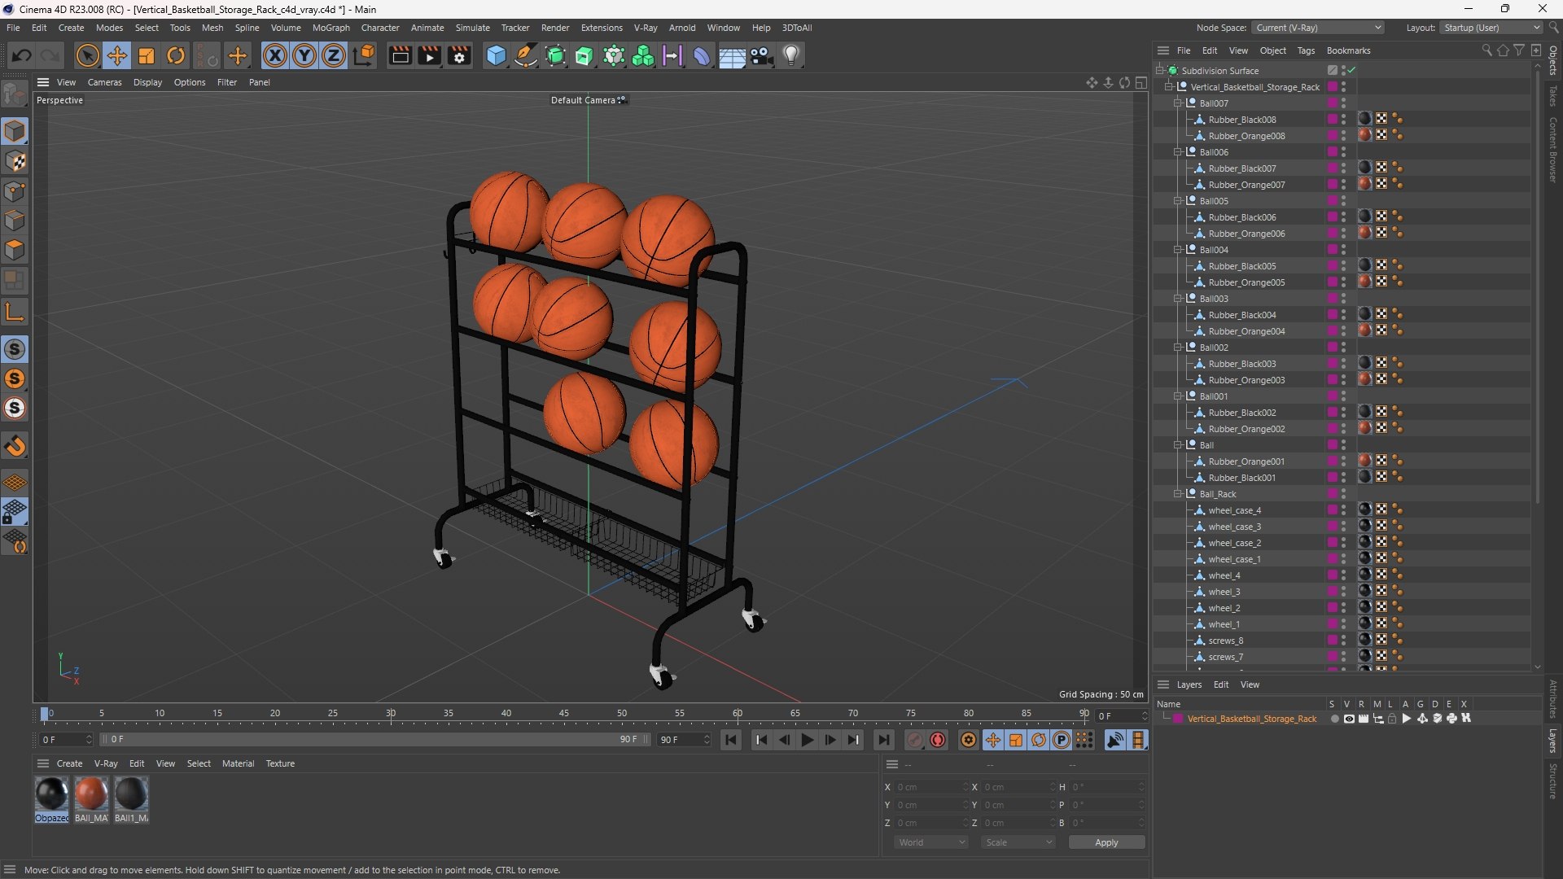
Task: Click the Floor grid icon
Action: click(x=732, y=55)
